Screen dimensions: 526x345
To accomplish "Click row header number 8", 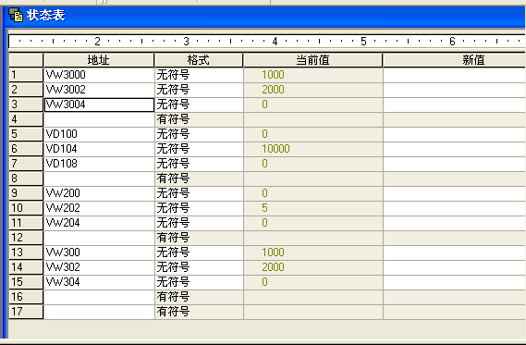I will pyautogui.click(x=26, y=179).
